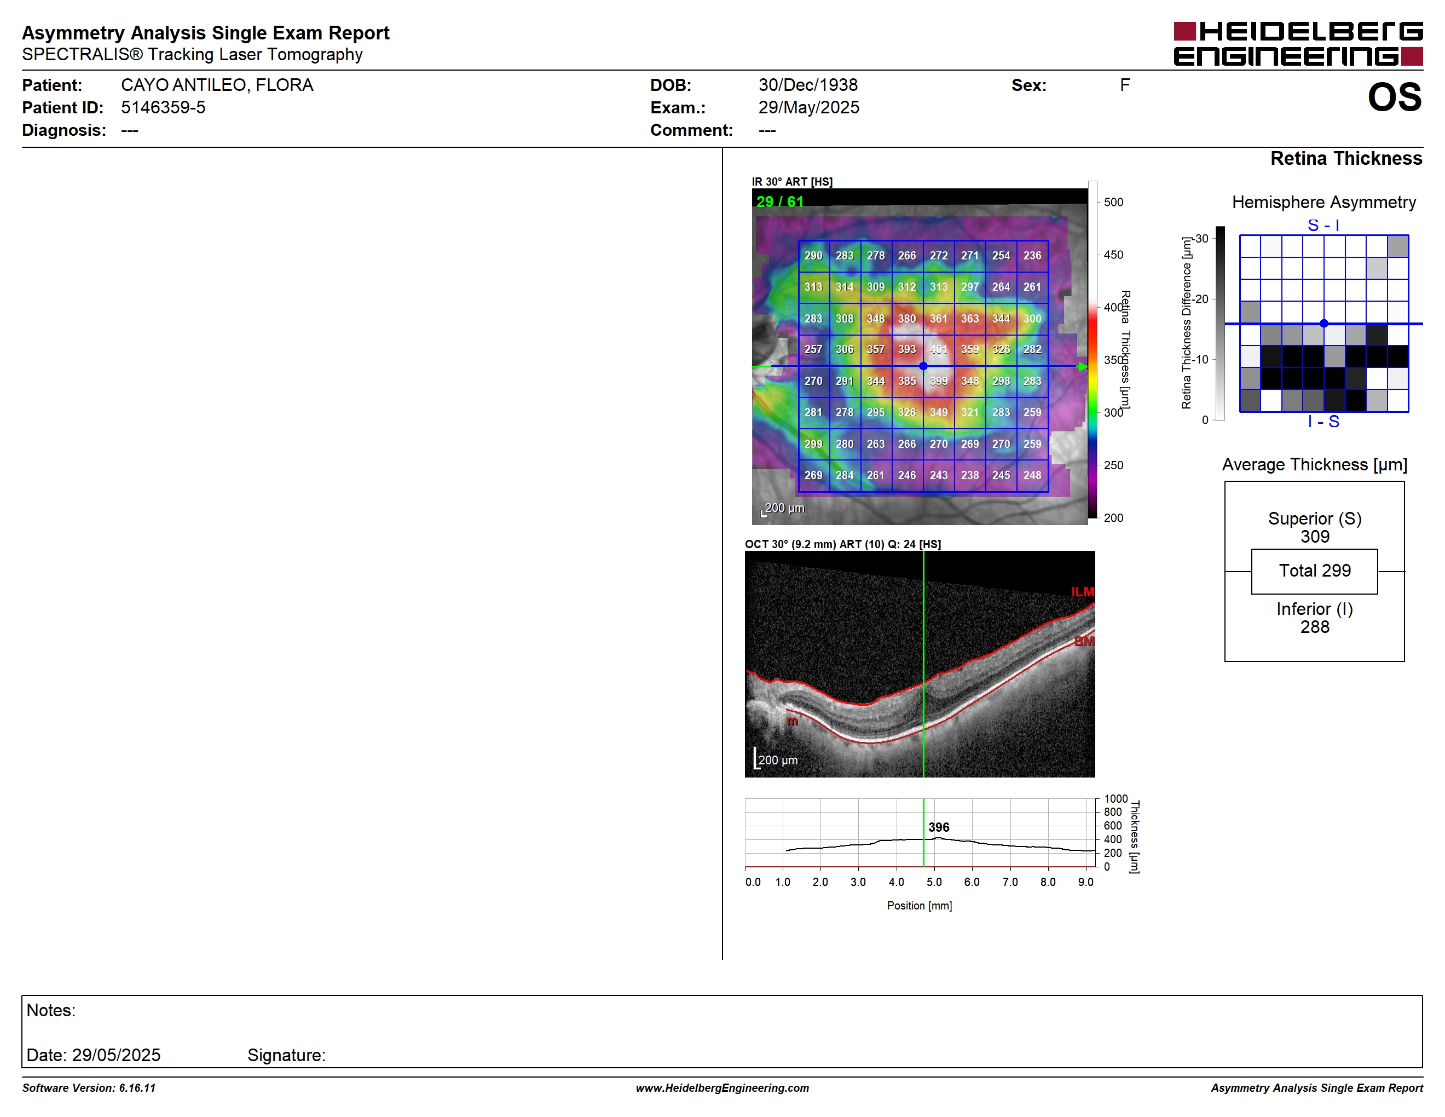Click the grid cell showing 380
Viewport: 1445px width, 1117px height.
tap(907, 318)
